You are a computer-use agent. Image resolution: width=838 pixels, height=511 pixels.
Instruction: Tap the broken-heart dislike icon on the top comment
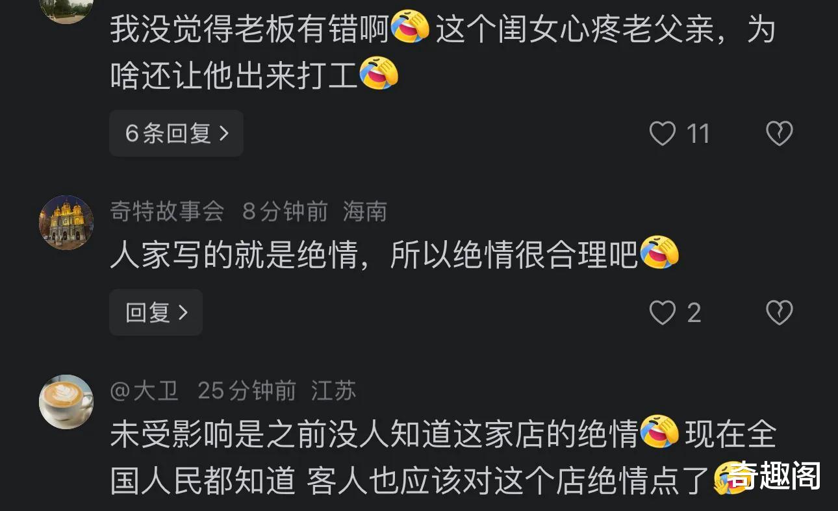(779, 134)
